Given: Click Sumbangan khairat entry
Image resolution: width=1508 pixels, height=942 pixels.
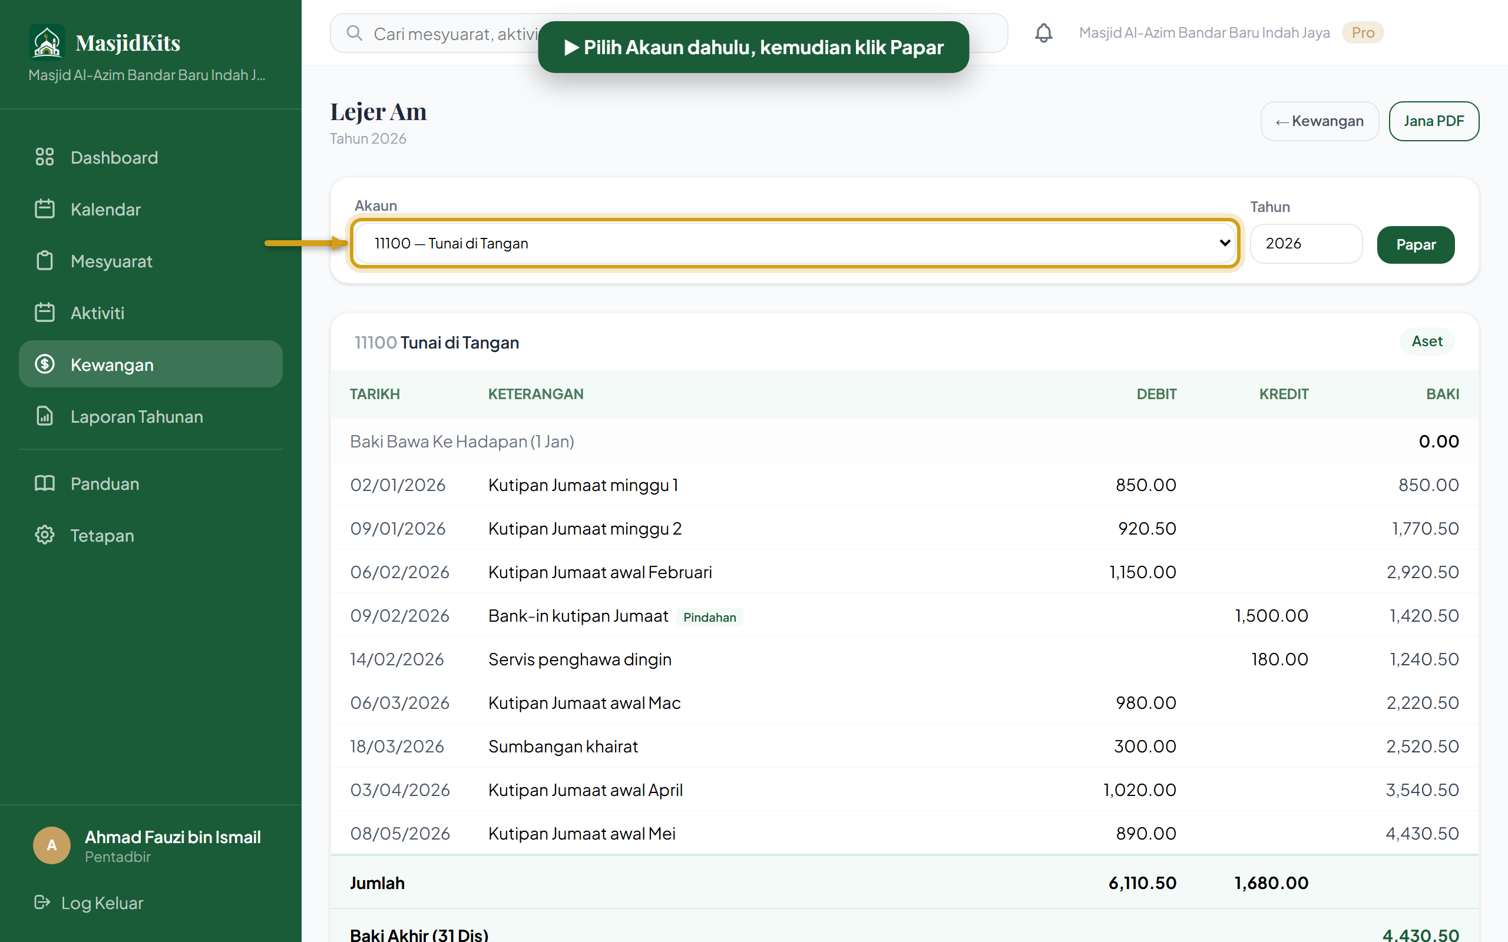Looking at the screenshot, I should pos(563,746).
